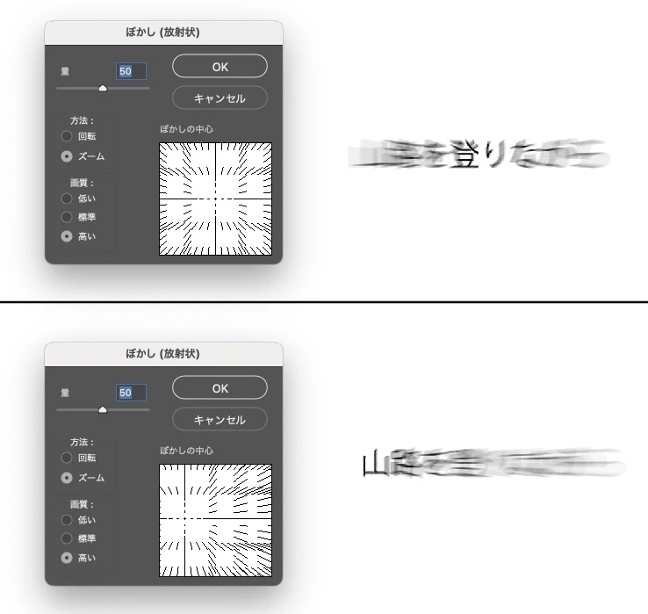Viewport: 648px width, 614px height.
Task: Click OK in the upper radial blur dialog
Action: click(x=220, y=66)
